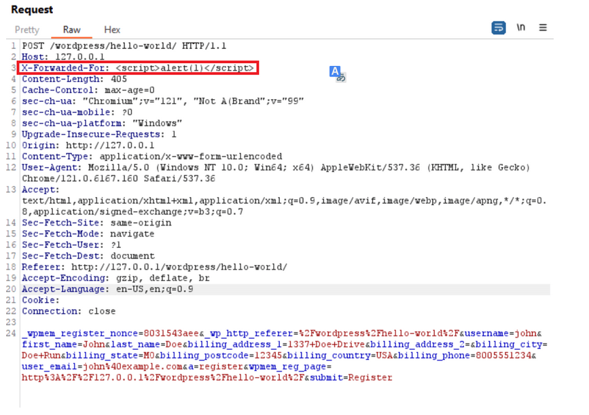This screenshot has height=415, width=589.
Task: Toggle the show non-printable characters \n icon
Action: click(x=520, y=27)
